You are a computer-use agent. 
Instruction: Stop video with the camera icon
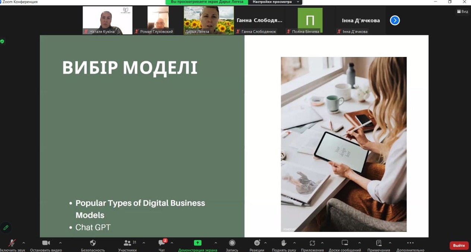pos(46,243)
